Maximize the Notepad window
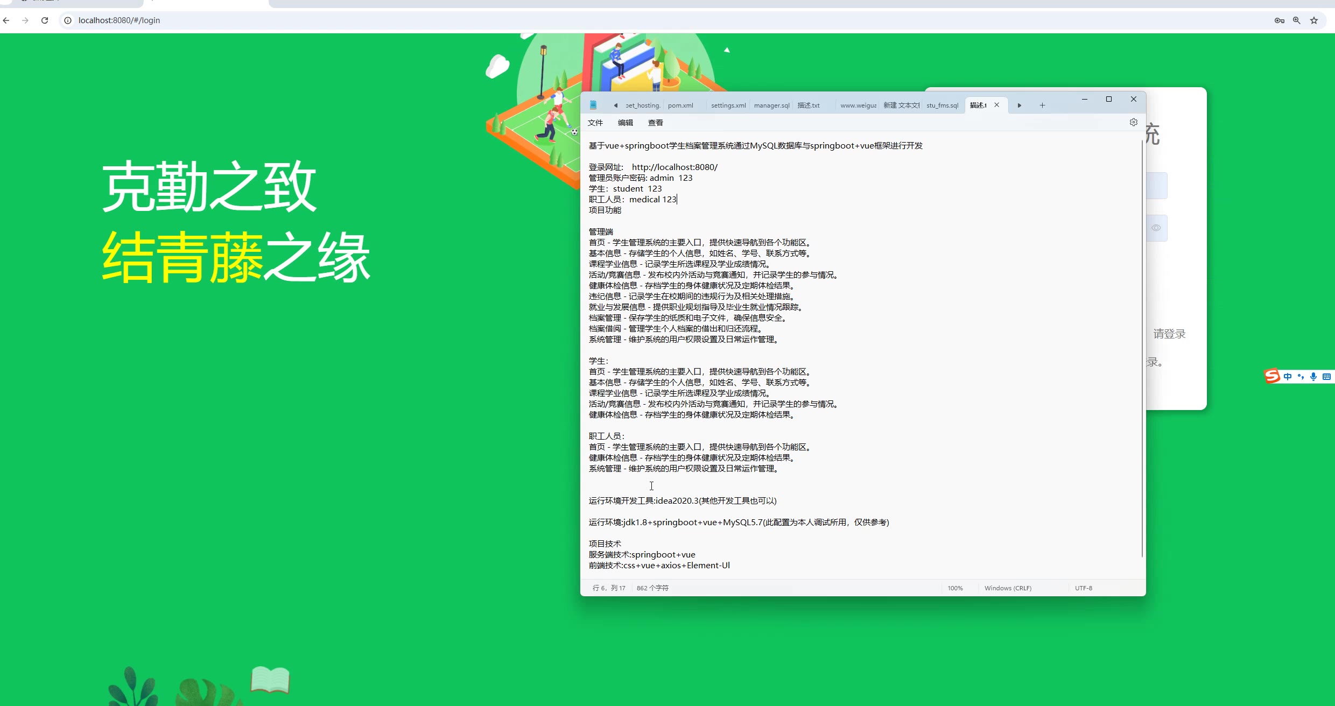This screenshot has height=706, width=1335. [x=1109, y=99]
